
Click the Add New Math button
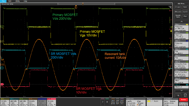pos(113,102)
